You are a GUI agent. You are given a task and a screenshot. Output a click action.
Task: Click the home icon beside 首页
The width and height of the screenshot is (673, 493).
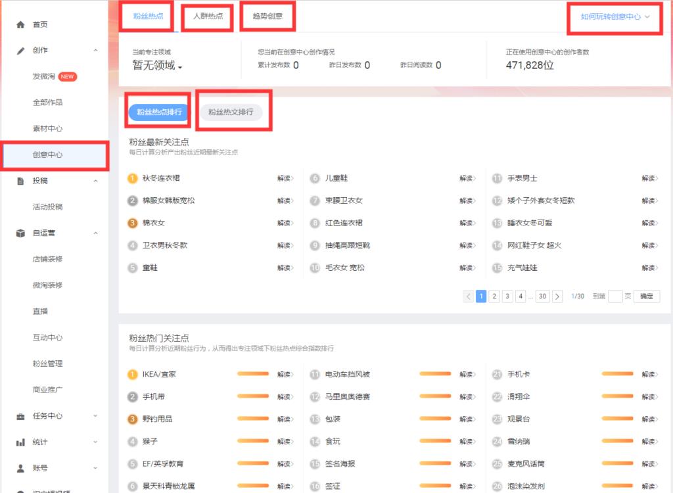pyautogui.click(x=20, y=24)
